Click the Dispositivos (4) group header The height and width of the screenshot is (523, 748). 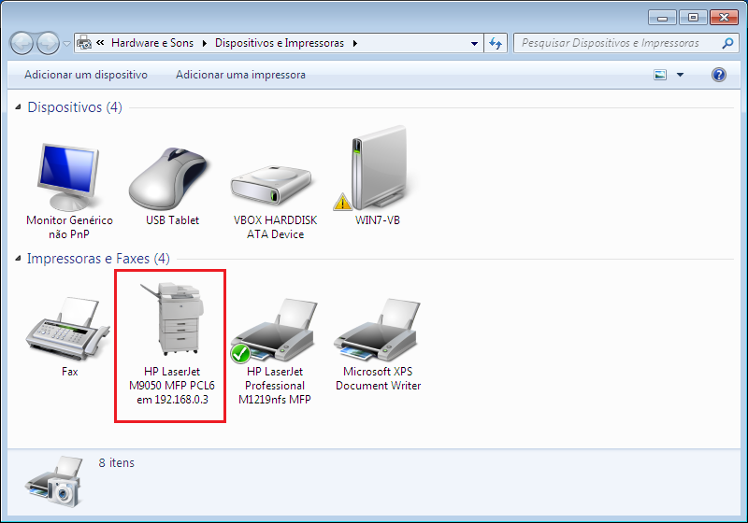[x=75, y=107]
